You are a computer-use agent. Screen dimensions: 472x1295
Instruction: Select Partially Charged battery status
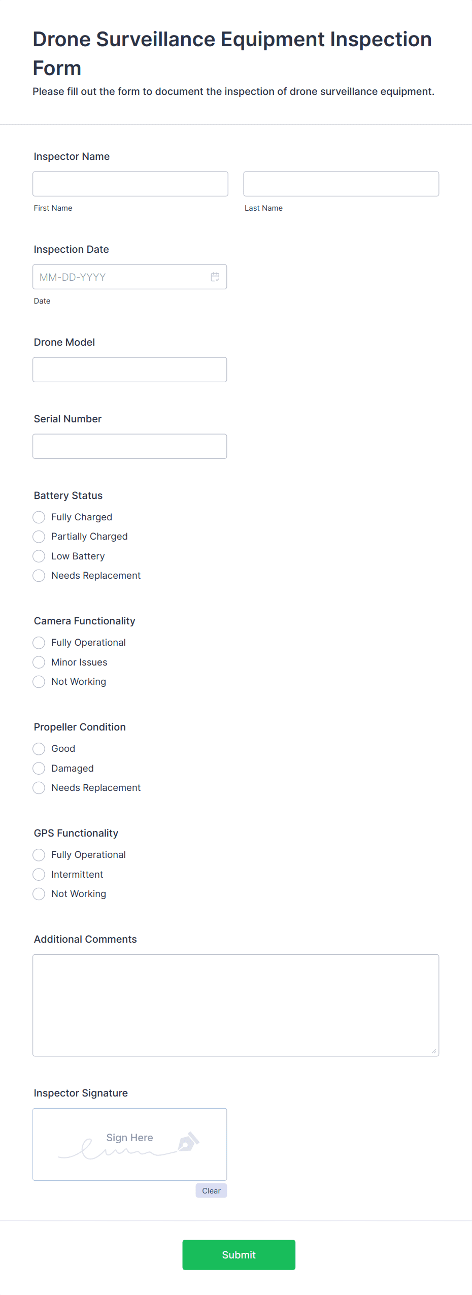[39, 537]
